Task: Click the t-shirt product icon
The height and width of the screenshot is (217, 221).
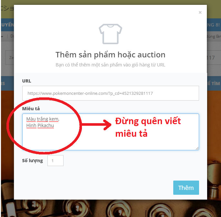Action: coord(110,34)
